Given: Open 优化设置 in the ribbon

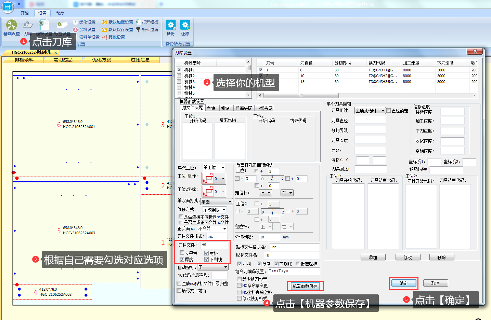Looking at the screenshot, I should [84, 22].
